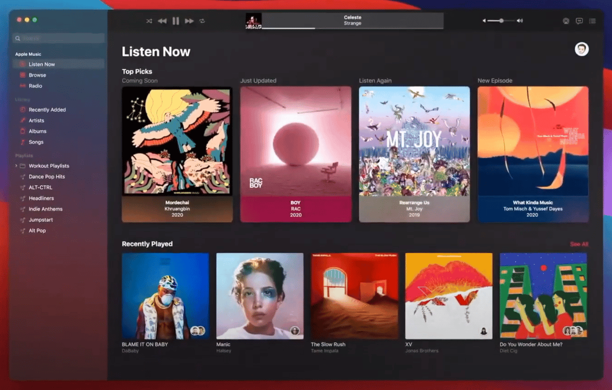Viewport: 612px width, 390px height.
Task: Open The Slow Rush album
Action: click(355, 296)
